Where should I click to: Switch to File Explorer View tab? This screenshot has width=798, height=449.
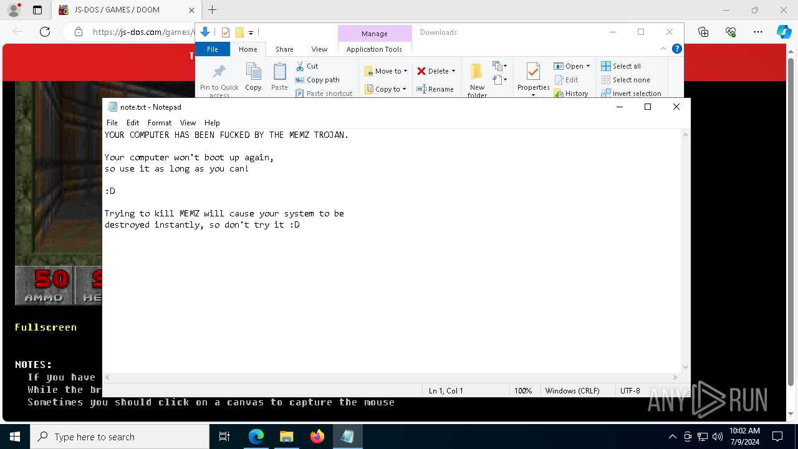coord(319,49)
